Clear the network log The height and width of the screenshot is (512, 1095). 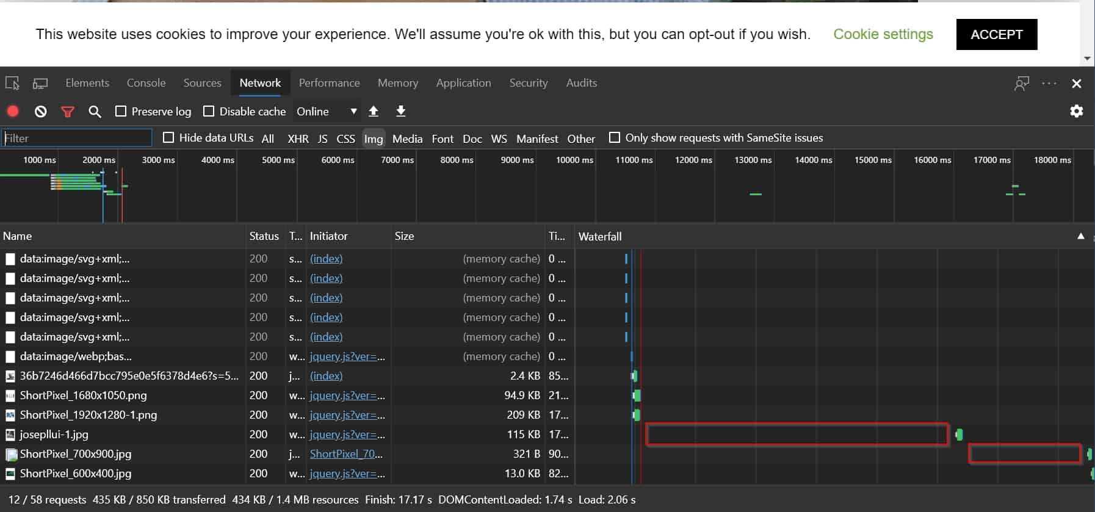(x=40, y=111)
